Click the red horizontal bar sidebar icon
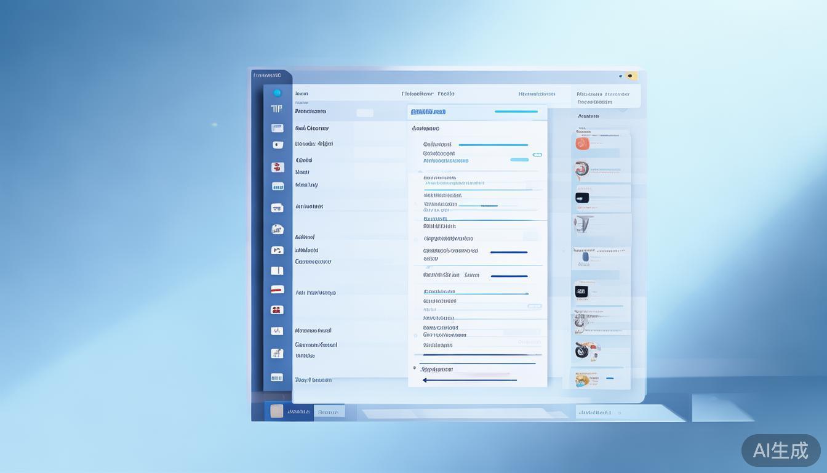Screen dimensions: 827x473 pyautogui.click(x=277, y=289)
